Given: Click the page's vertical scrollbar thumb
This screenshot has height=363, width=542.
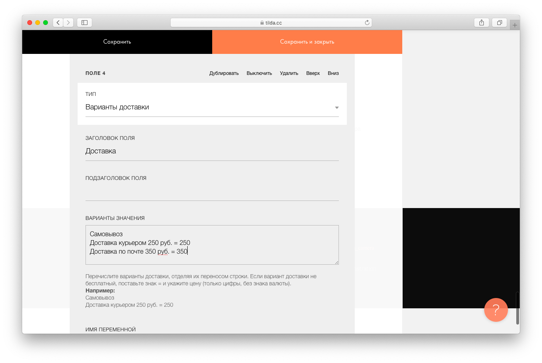Looking at the screenshot, I should 517,308.
